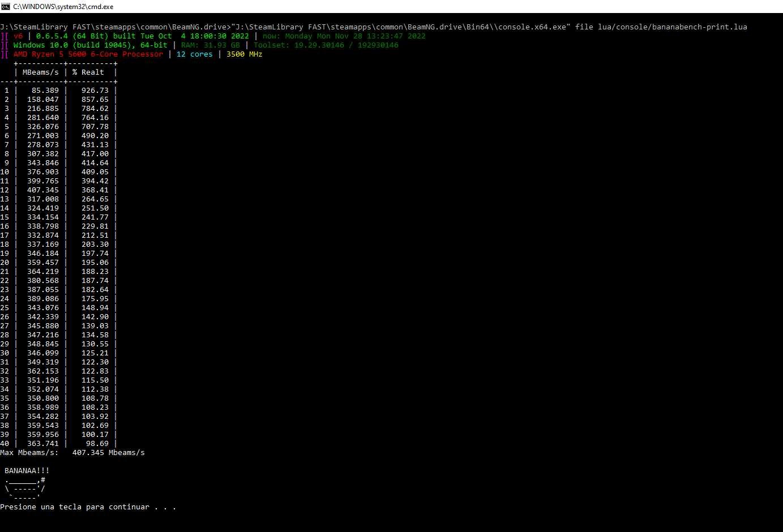Click the value 130.55 in row 29
The width and height of the screenshot is (783, 532).
tap(95, 344)
